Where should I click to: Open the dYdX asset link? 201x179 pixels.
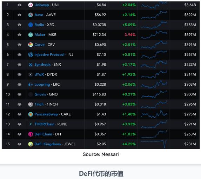39,74
